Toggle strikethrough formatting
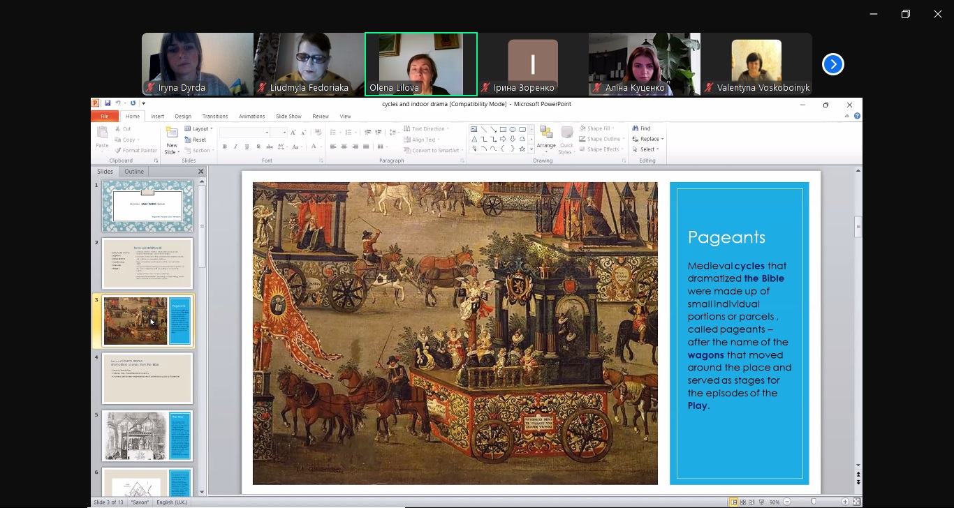This screenshot has height=508, width=954. tap(270, 147)
